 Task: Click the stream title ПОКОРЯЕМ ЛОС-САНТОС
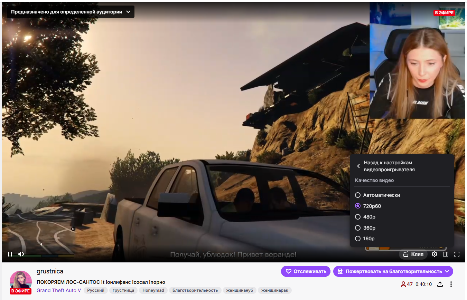point(101,282)
